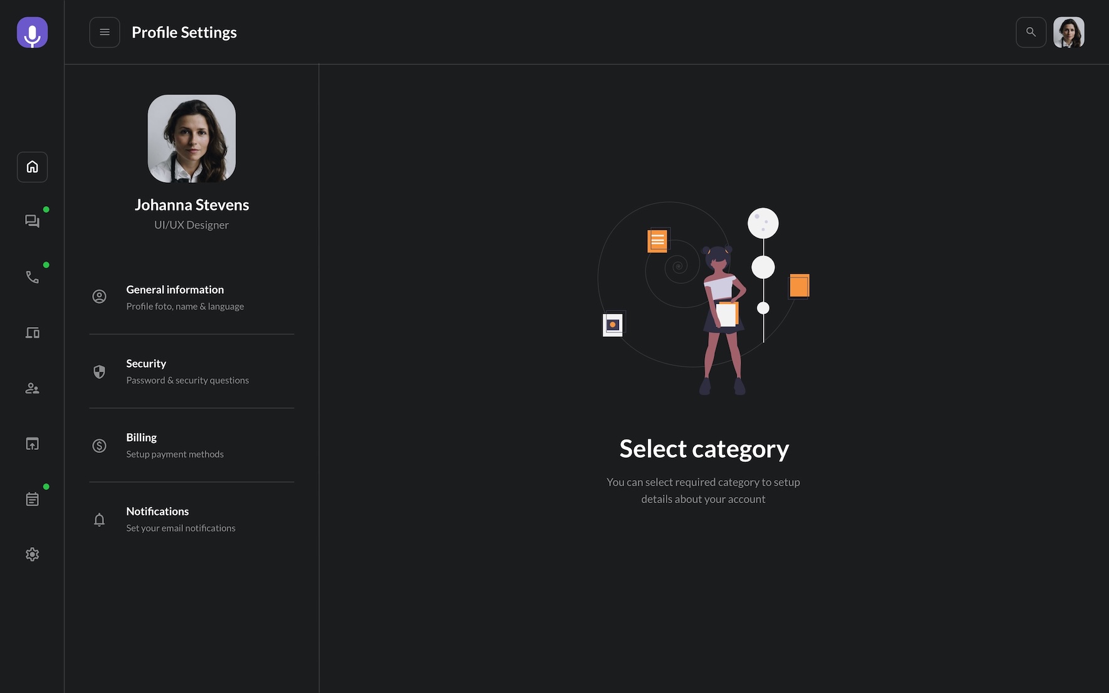The height and width of the screenshot is (693, 1109).
Task: Click the microphone app logo top left
Action: (32, 32)
